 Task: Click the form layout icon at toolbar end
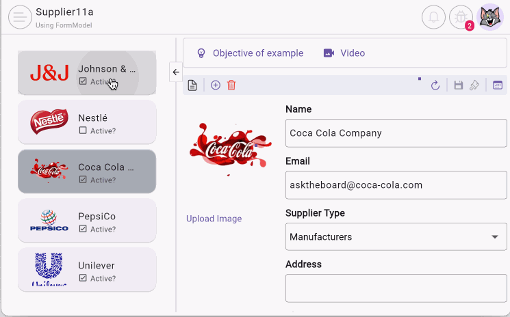point(498,85)
